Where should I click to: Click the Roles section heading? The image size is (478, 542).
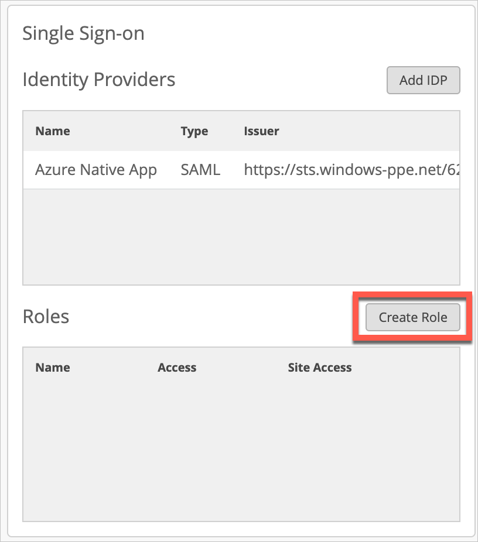tap(46, 317)
